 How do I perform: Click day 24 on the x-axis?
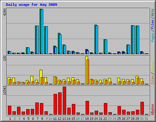click(x=114, y=119)
